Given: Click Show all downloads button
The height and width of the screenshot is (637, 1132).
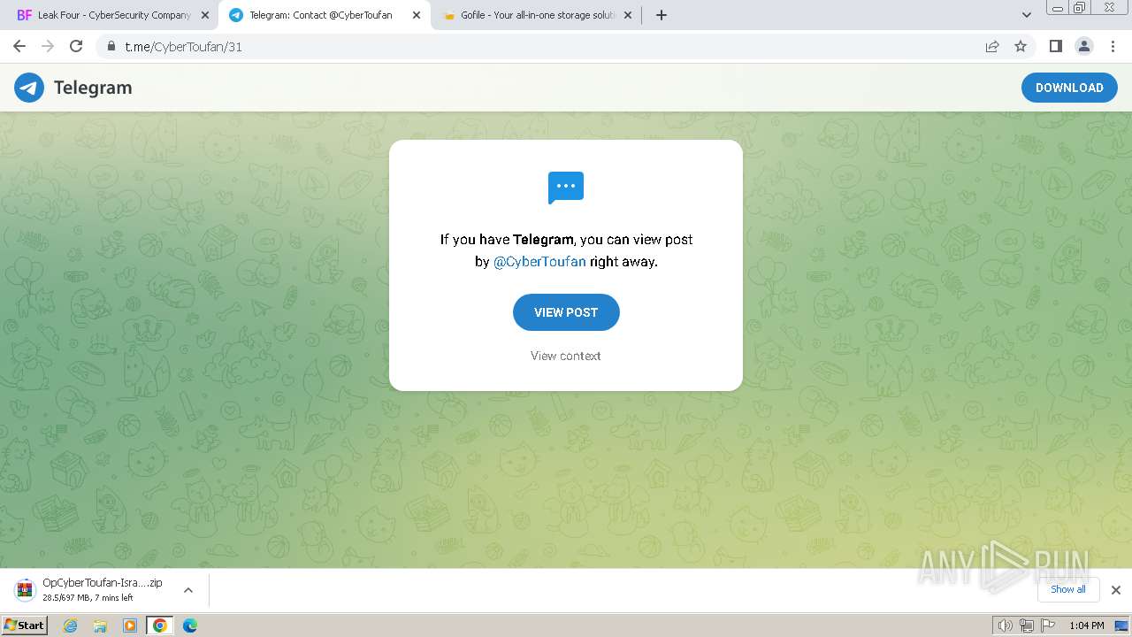Looking at the screenshot, I should (1068, 589).
